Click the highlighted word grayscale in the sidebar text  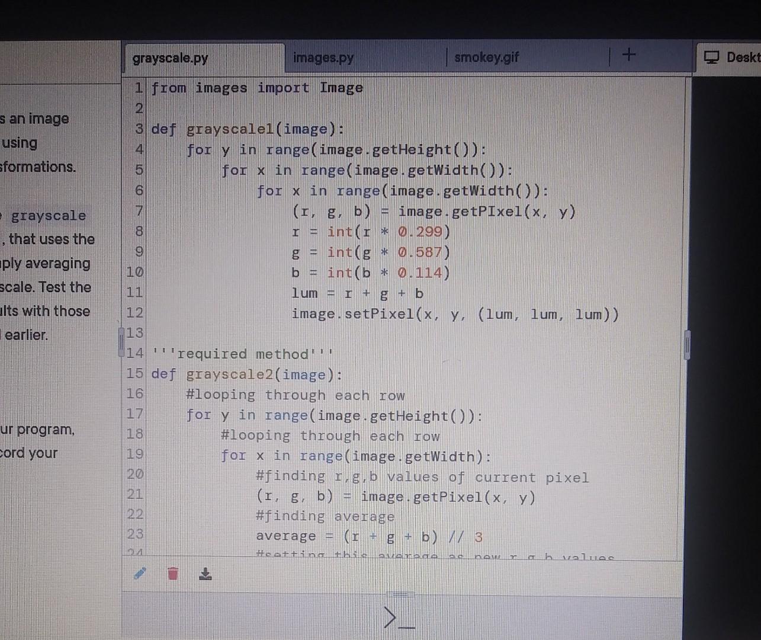click(x=49, y=216)
